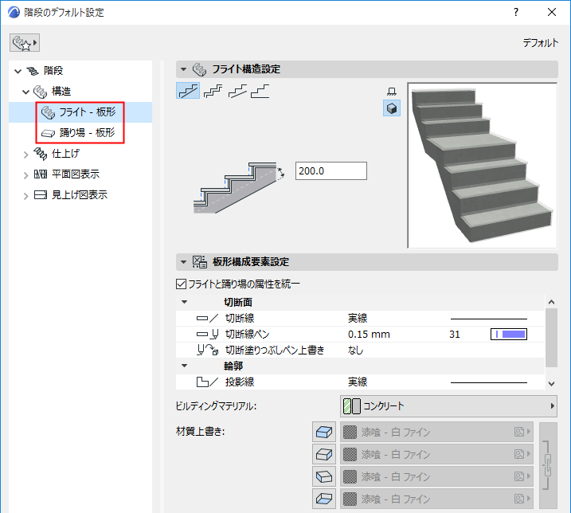Click the 切断線 line type preview
The width and height of the screenshot is (571, 513).
point(489,319)
